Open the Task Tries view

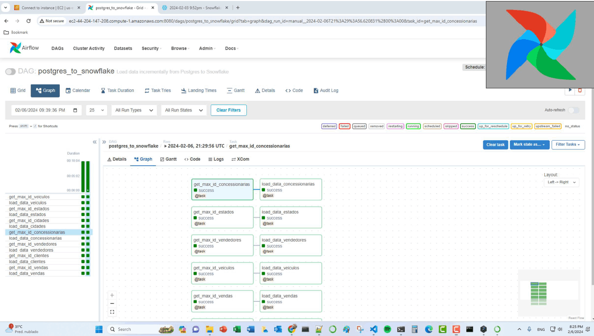[157, 90]
